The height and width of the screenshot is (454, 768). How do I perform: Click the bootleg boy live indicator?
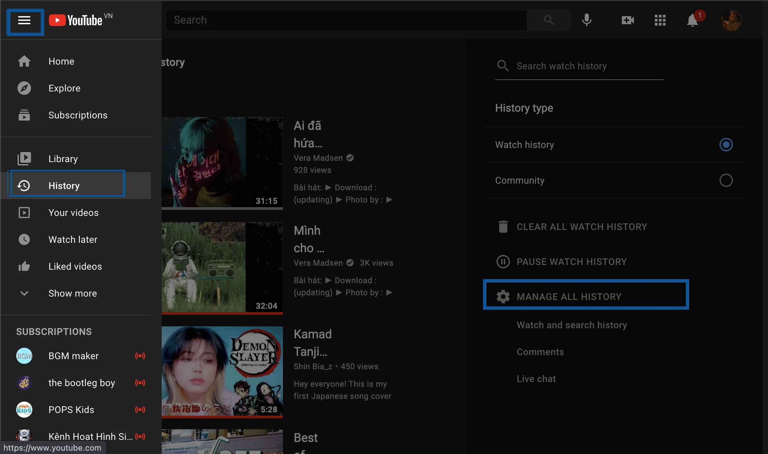point(140,383)
